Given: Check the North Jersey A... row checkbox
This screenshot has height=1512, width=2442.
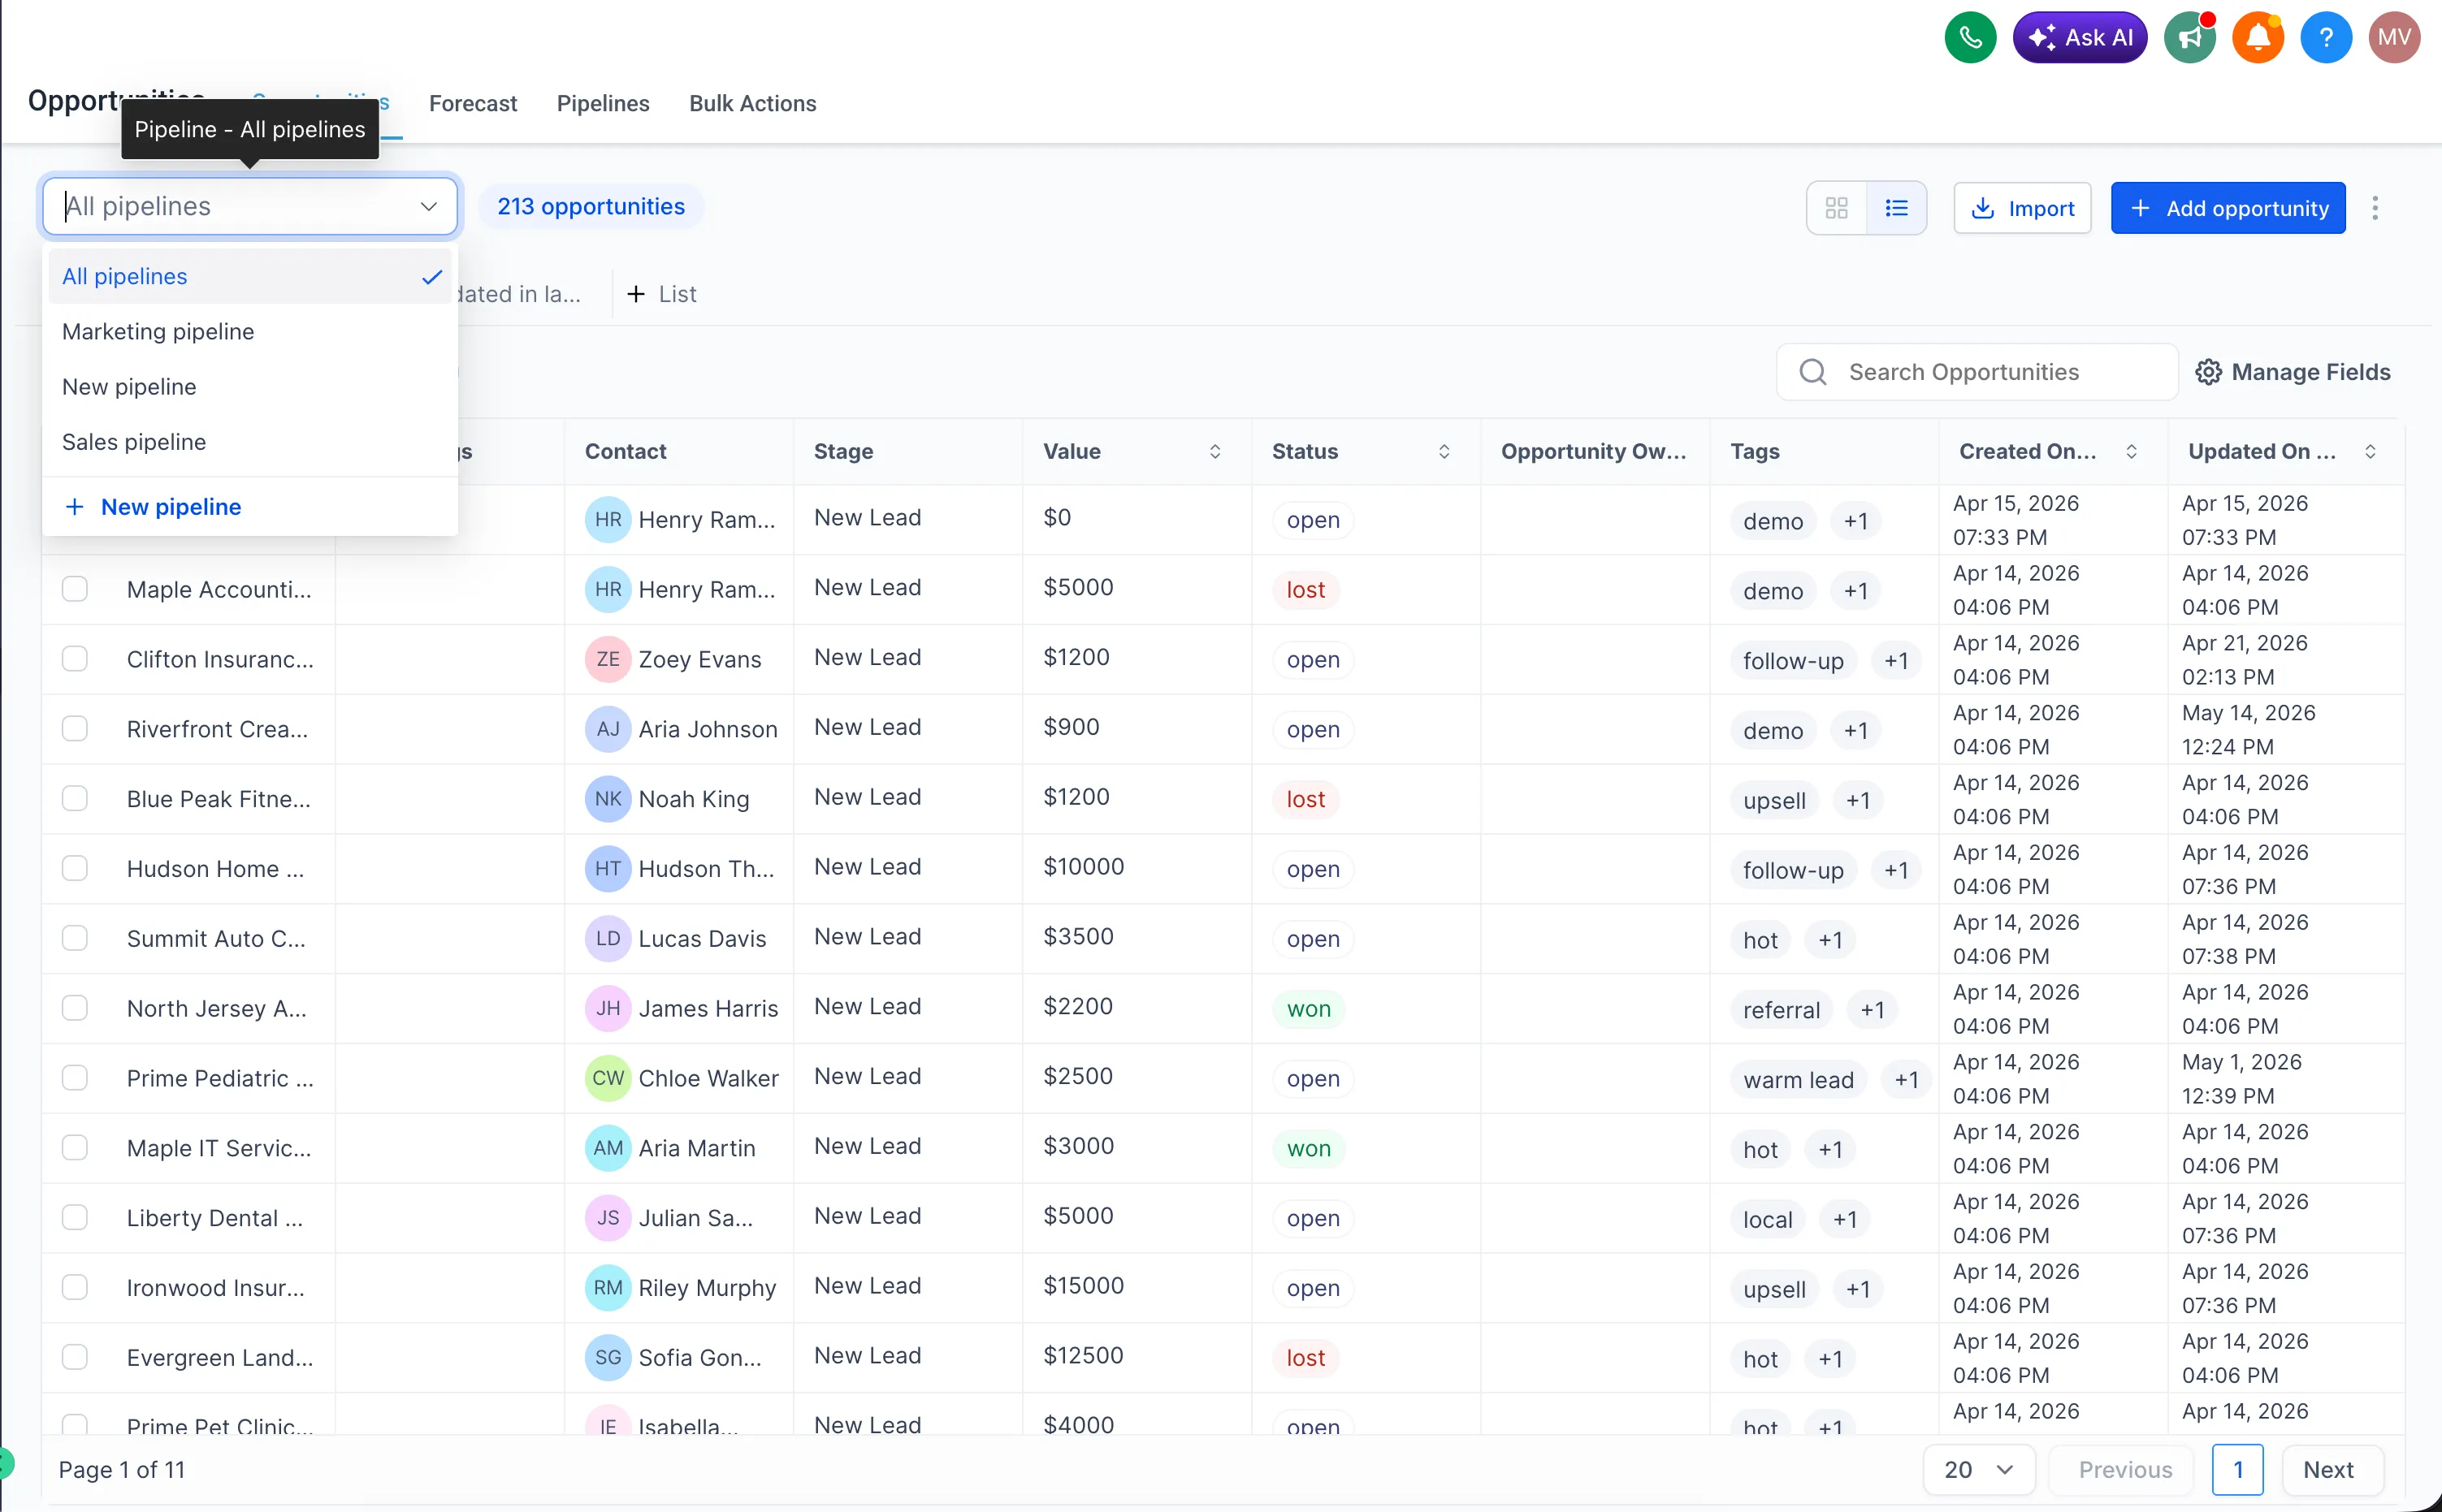Looking at the screenshot, I should pos(75,1008).
